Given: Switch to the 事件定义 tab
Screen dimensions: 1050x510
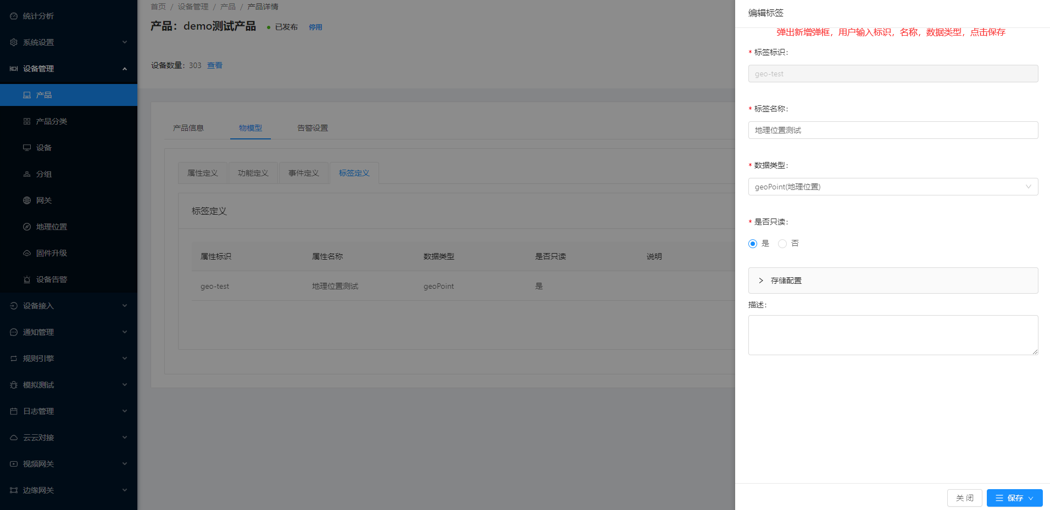Looking at the screenshot, I should pos(303,172).
